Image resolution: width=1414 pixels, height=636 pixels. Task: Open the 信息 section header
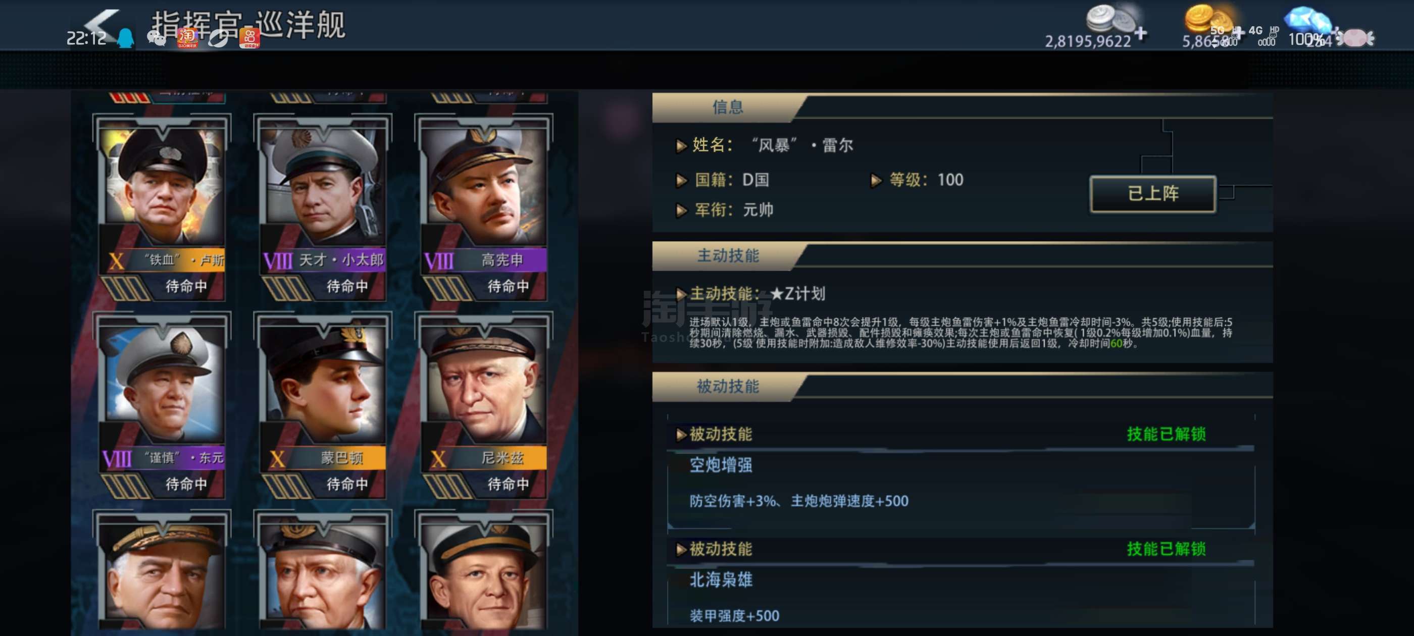point(727,107)
